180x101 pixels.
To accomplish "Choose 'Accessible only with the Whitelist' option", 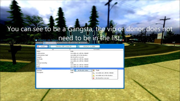I will point(105,73).
